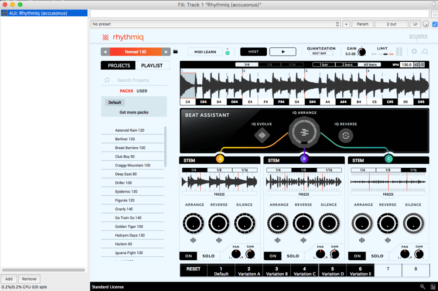Screen dimensions: 438x291
Task: Click the ellipsis button at top right
Action: tap(435, 14)
